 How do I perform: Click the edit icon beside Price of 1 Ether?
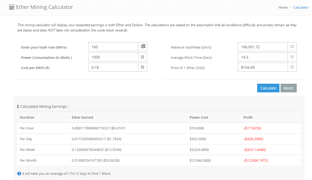click(x=292, y=67)
